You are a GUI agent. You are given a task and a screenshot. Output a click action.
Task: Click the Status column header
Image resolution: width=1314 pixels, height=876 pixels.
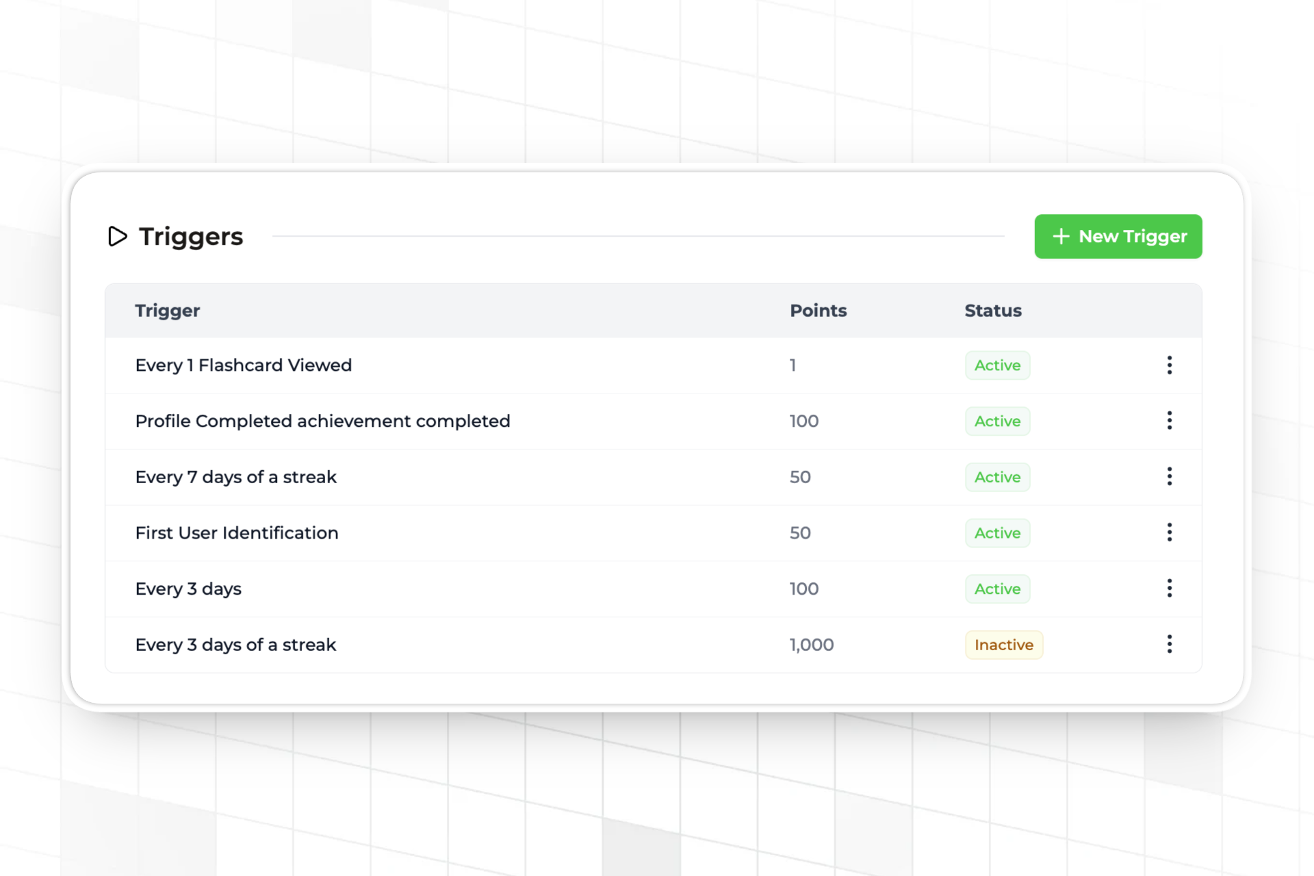993,310
